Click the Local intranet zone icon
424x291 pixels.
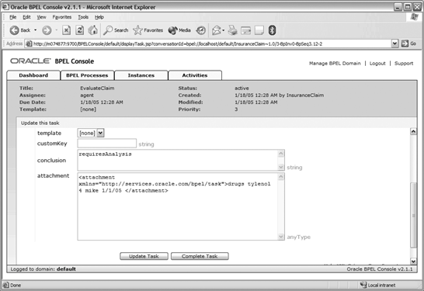click(363, 285)
